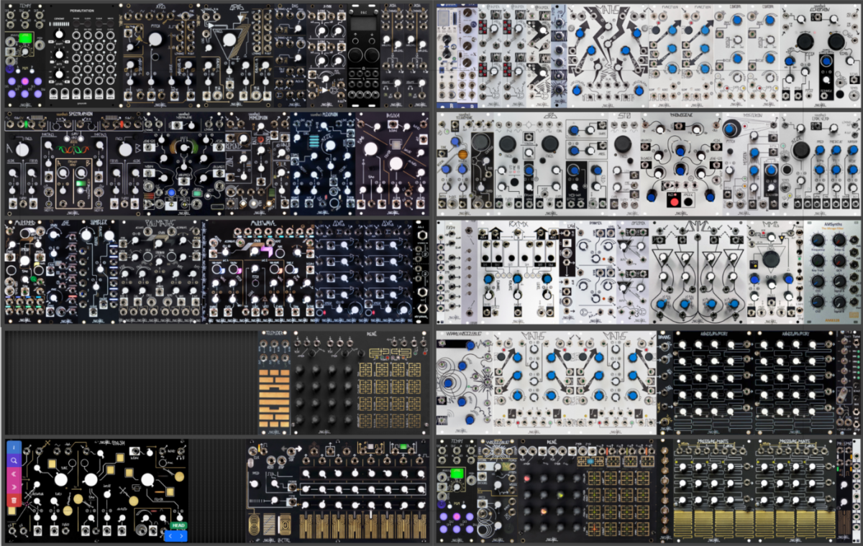Select the 0-CTRL sequencer module
The width and height of the screenshot is (863, 546).
[337, 490]
